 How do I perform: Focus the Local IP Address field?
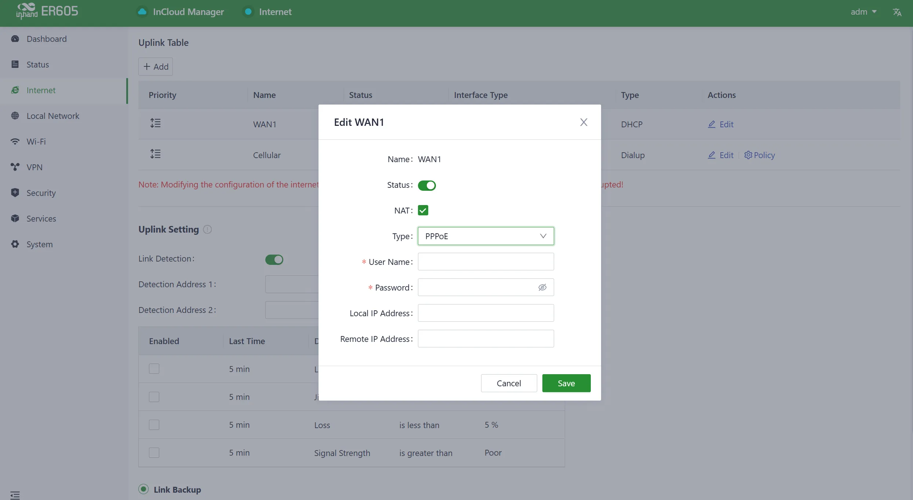pyautogui.click(x=486, y=313)
